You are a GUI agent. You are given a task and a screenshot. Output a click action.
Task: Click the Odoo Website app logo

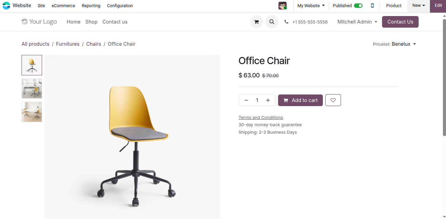[x=6, y=5]
